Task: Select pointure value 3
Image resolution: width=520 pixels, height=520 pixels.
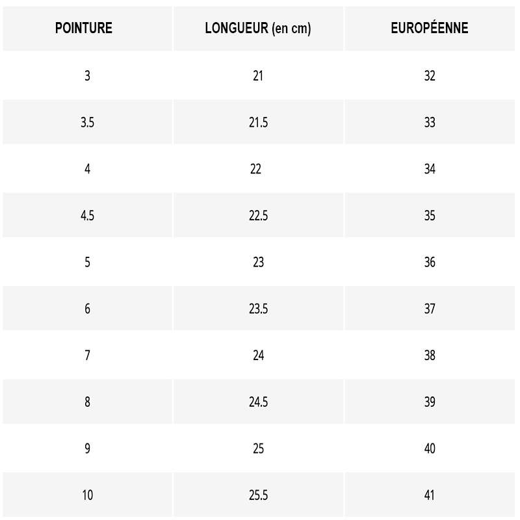Action: 88,75
